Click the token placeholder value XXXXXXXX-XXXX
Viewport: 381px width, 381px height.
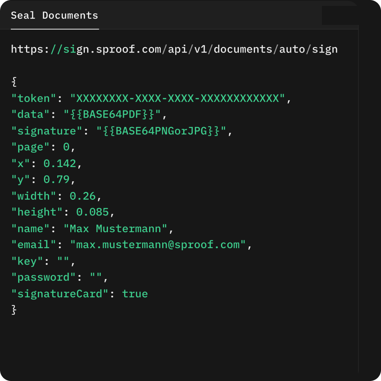click(177, 98)
